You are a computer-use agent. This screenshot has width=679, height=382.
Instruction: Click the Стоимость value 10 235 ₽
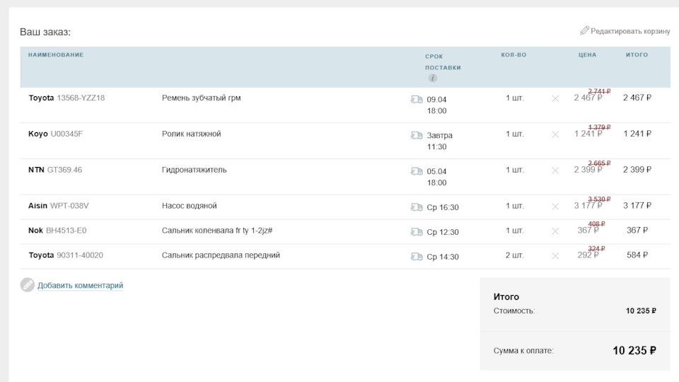point(641,311)
